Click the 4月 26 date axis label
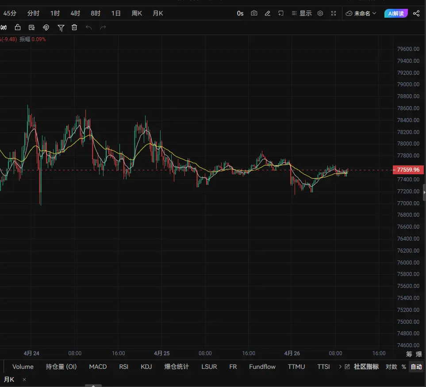 tap(292, 353)
